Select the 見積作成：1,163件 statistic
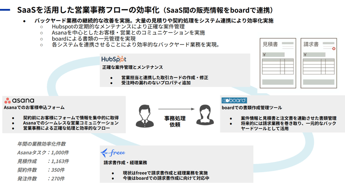This screenshot has width=345, height=183. (x=42, y=161)
